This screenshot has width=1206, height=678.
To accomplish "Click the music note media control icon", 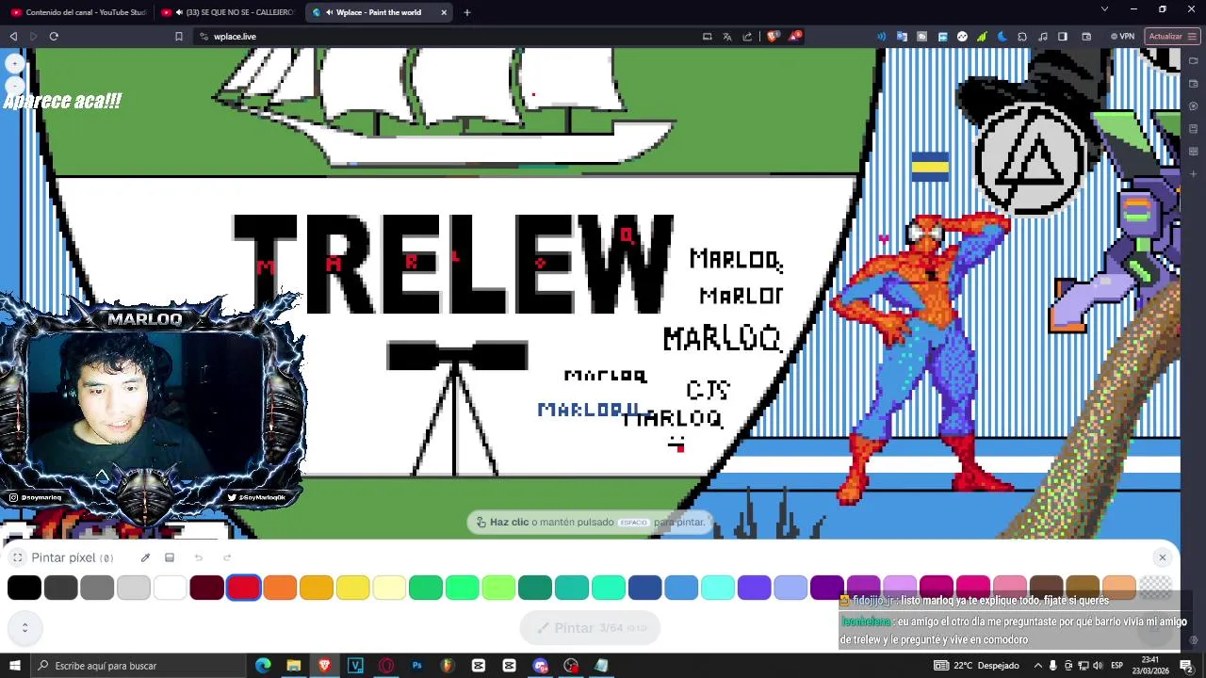I will coord(1043,37).
